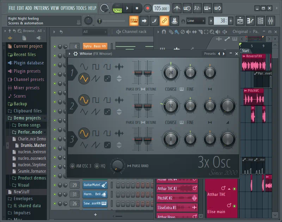Toggle Sytru Bass FM channel green LED
This screenshot has width=282, height=222.
tap(55, 47)
